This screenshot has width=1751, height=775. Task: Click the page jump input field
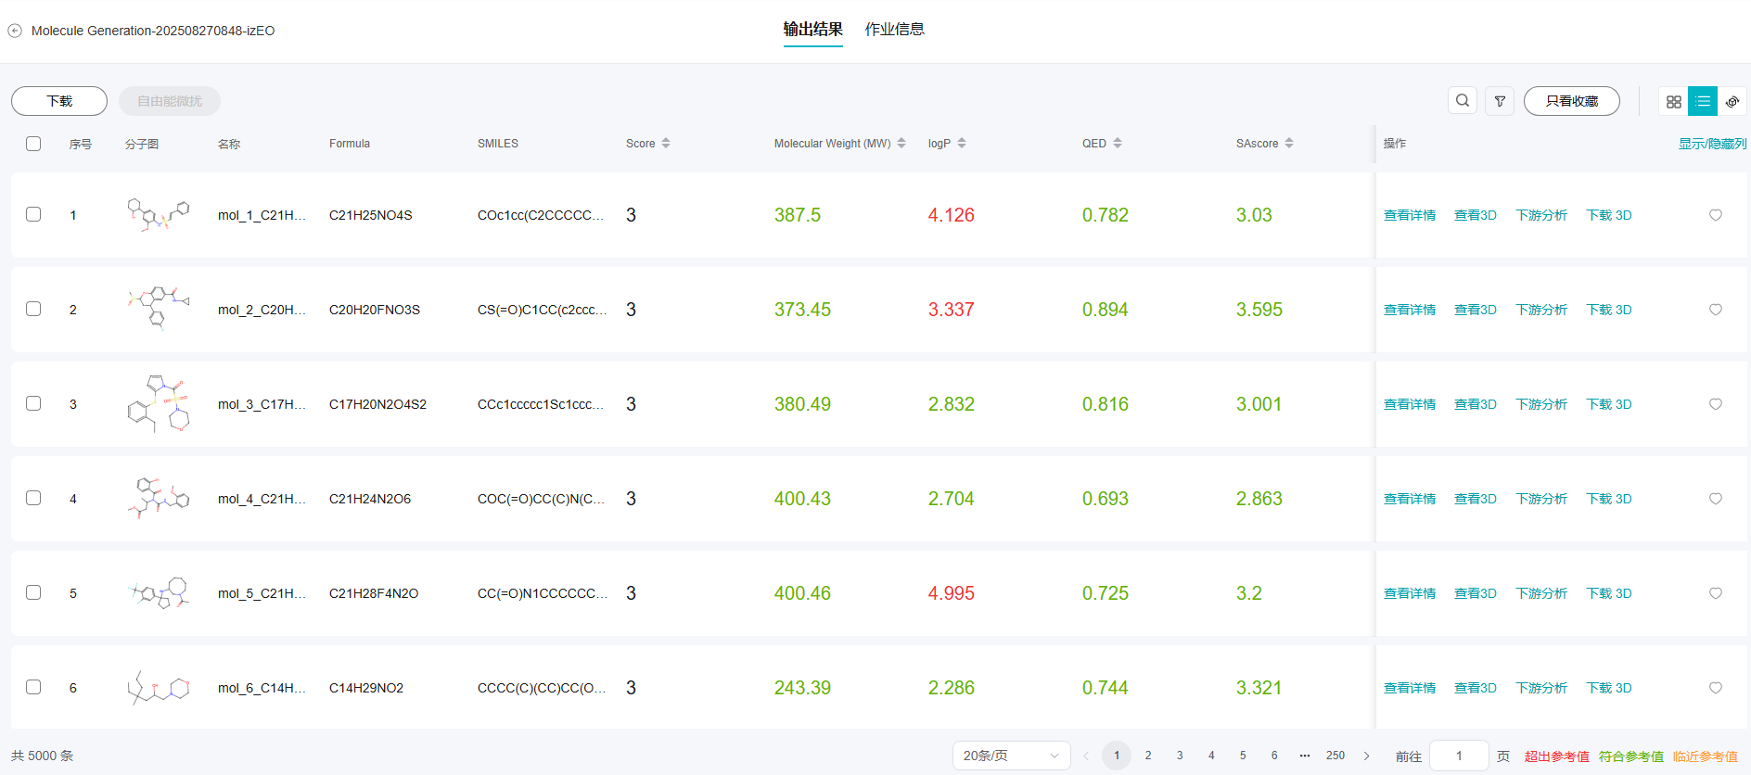click(x=1459, y=756)
